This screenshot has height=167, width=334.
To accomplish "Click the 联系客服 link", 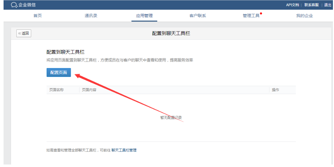I will pyautogui.click(x=312, y=5).
